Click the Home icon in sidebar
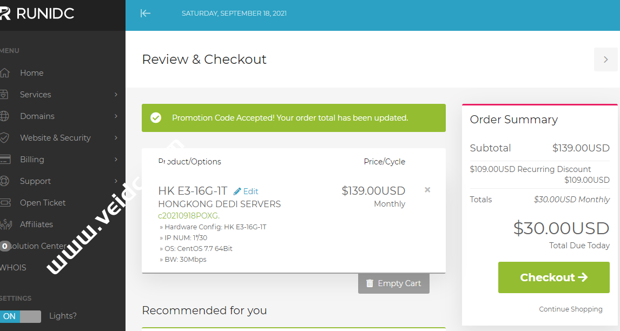 point(5,73)
